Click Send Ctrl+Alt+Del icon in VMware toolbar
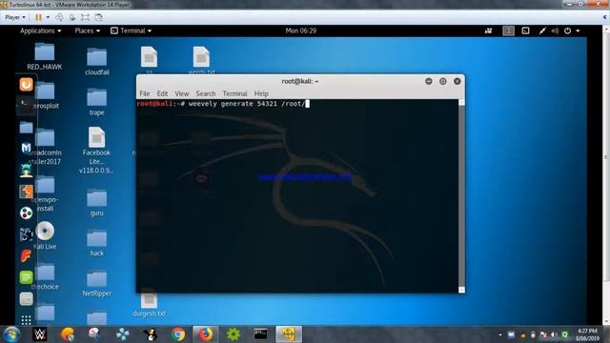 [59, 17]
